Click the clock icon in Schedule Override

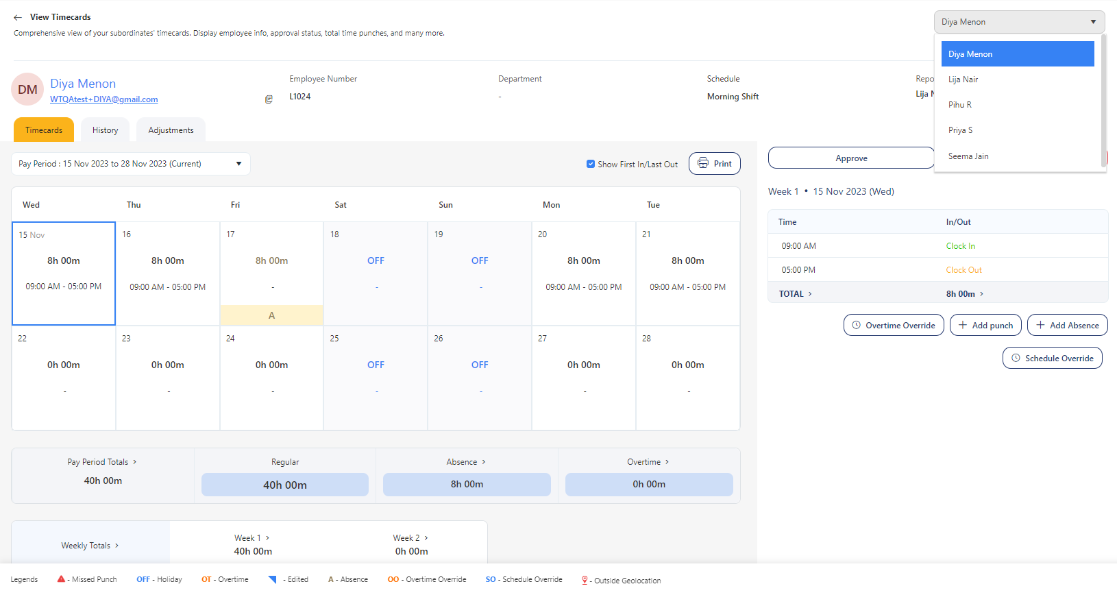click(1016, 358)
